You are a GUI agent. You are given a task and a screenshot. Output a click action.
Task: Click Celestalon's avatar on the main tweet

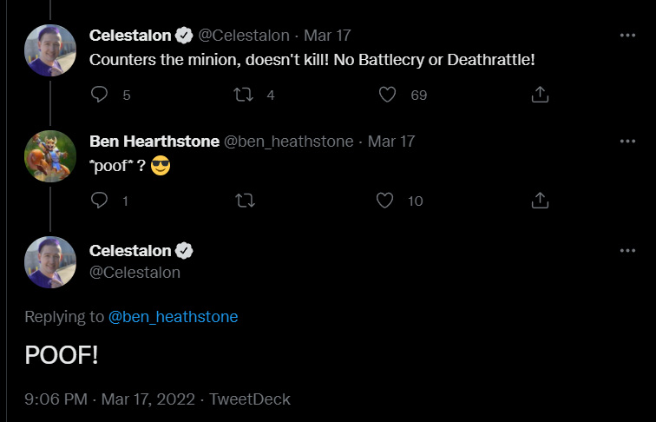point(51,261)
